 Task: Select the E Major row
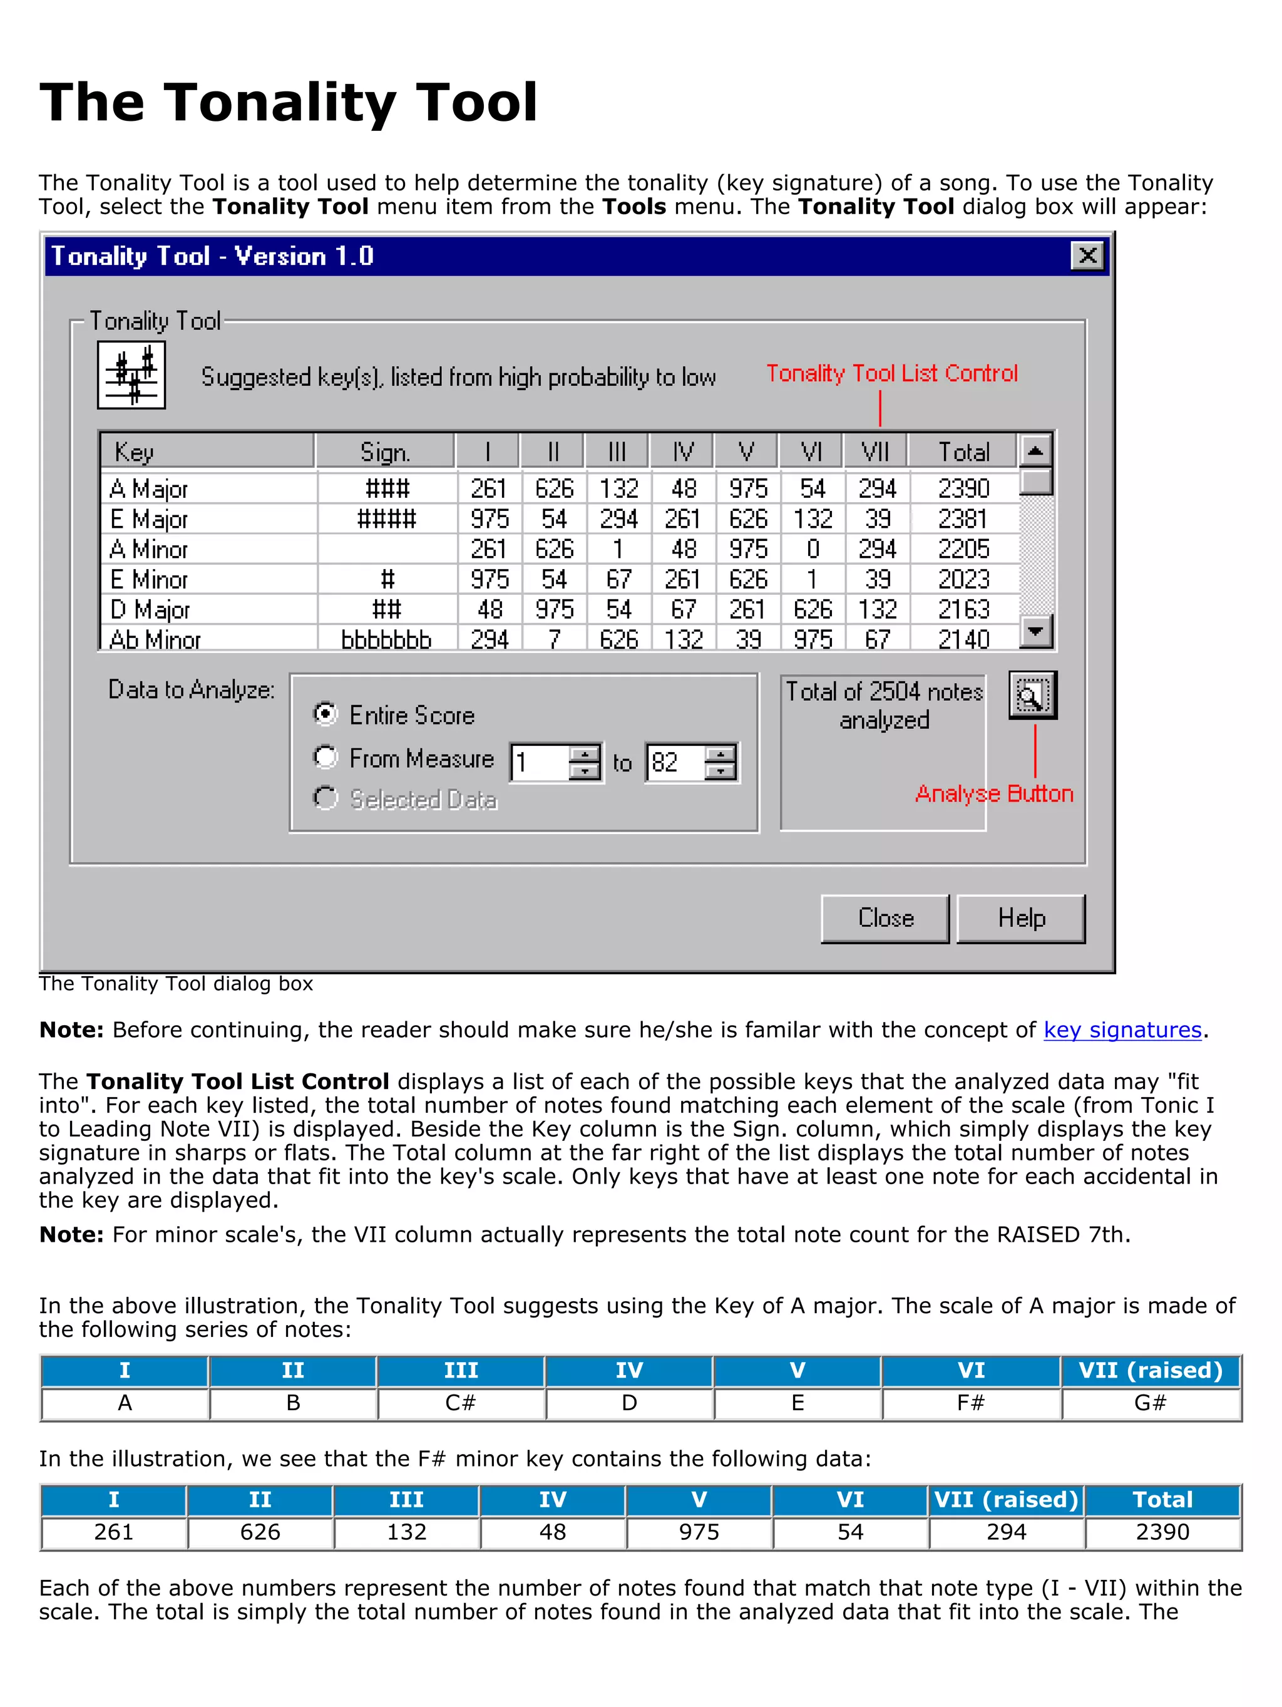click(x=560, y=518)
